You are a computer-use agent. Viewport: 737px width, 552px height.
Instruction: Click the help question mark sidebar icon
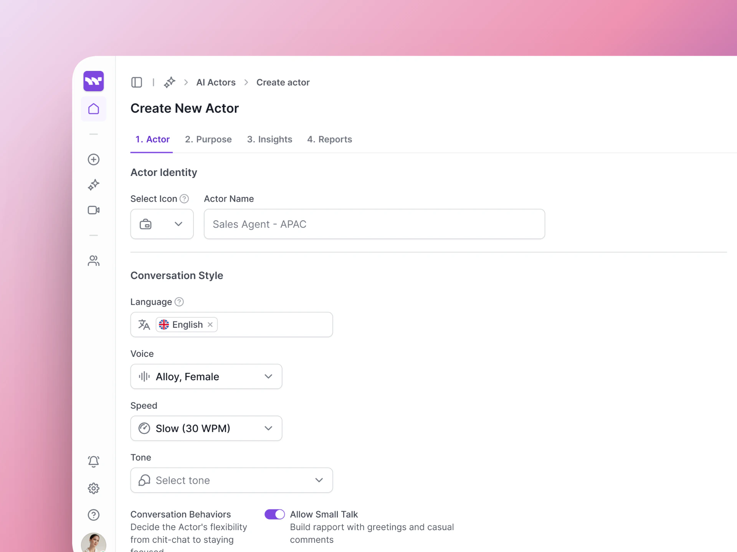tap(93, 515)
